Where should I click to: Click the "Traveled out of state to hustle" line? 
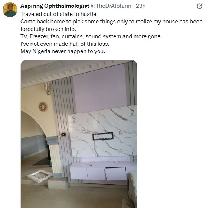coord(58,14)
